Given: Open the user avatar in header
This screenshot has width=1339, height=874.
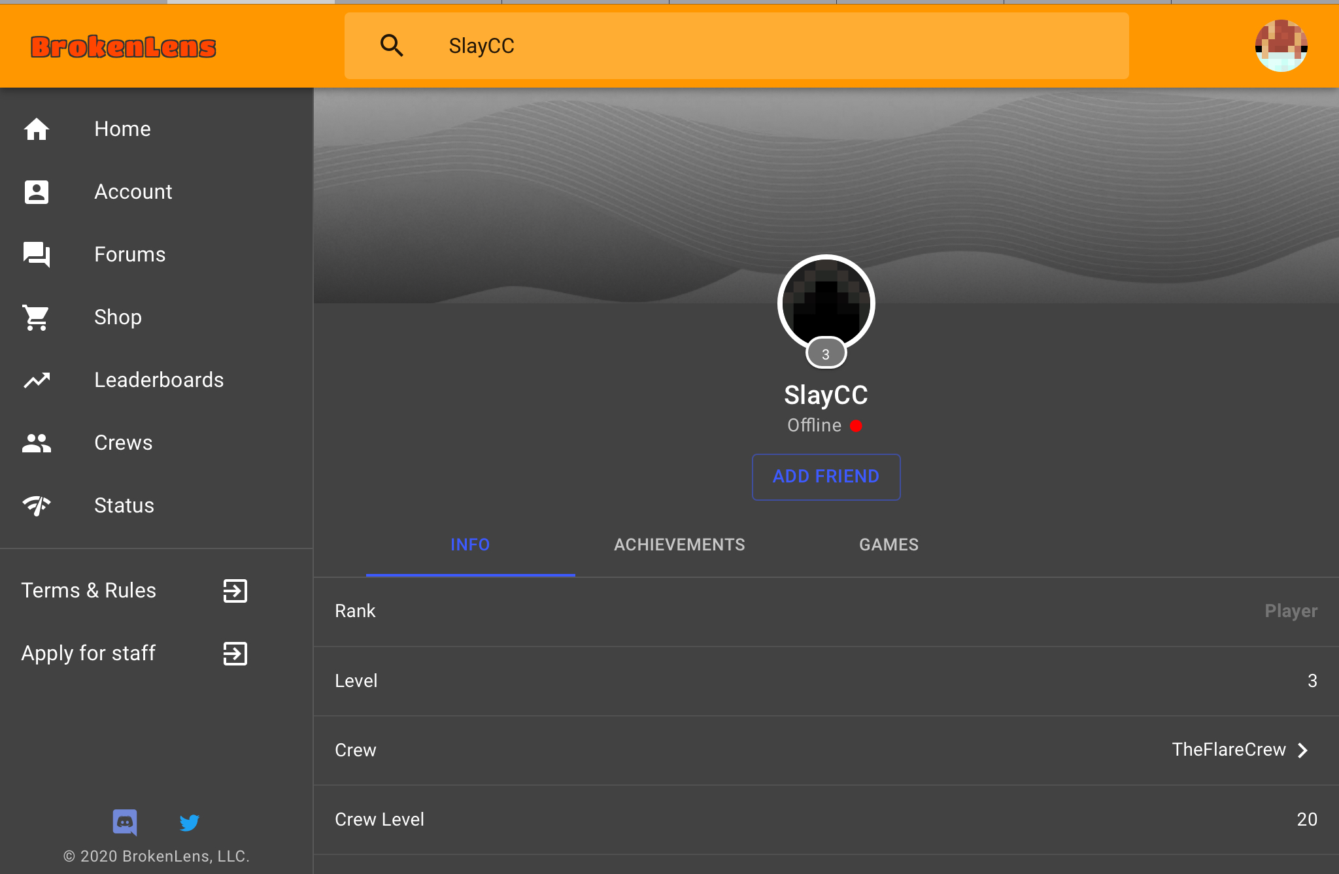Looking at the screenshot, I should [x=1281, y=46].
